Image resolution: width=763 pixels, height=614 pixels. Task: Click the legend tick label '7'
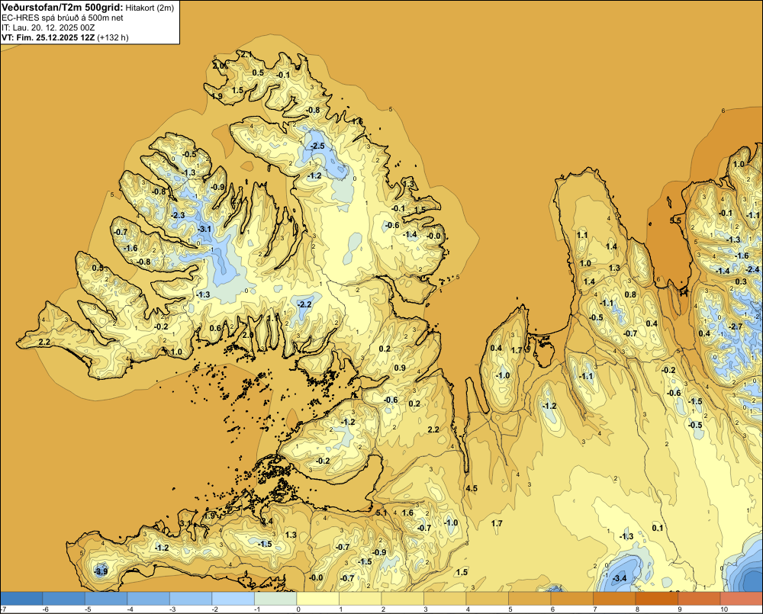(594, 609)
